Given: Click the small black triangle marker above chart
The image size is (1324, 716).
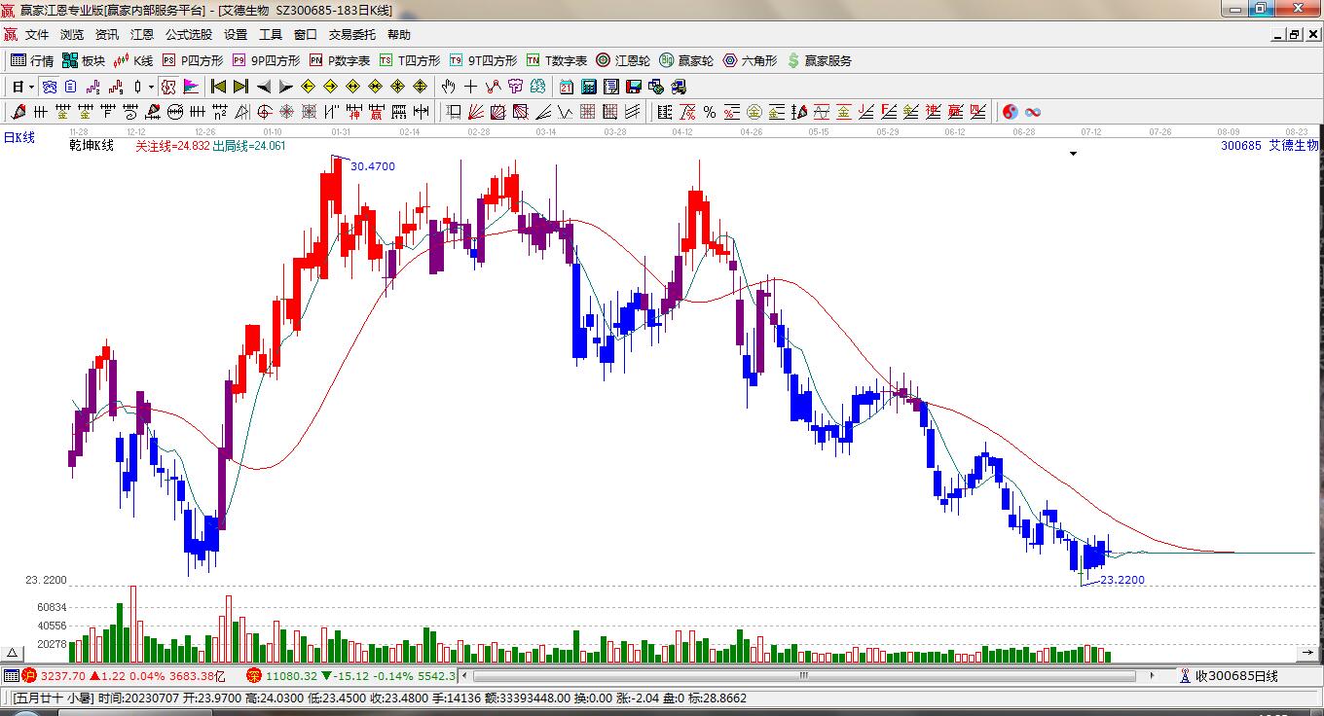Looking at the screenshot, I should pos(1073,154).
